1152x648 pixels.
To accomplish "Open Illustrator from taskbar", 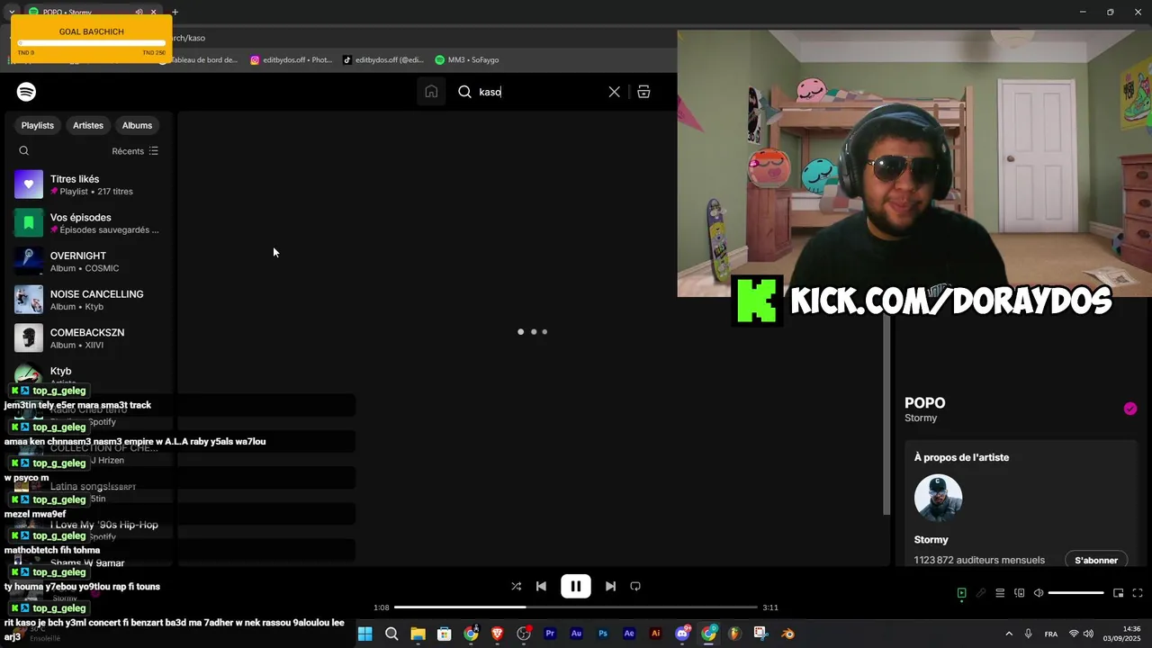I will pos(655,634).
